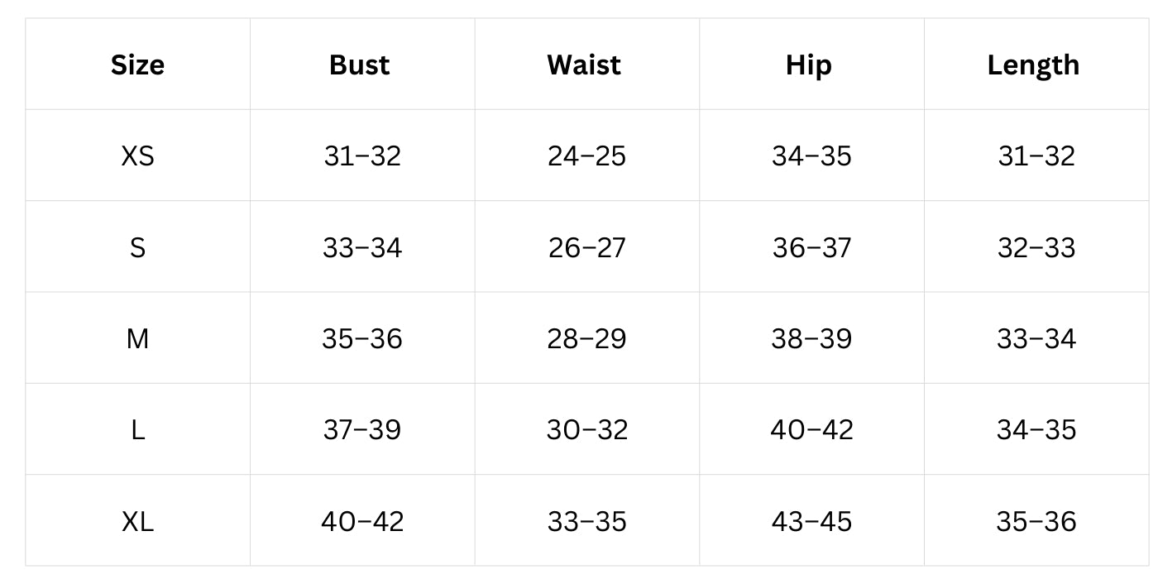Click the XS bust value 31–32
This screenshot has height=579, width=1158.
point(362,156)
